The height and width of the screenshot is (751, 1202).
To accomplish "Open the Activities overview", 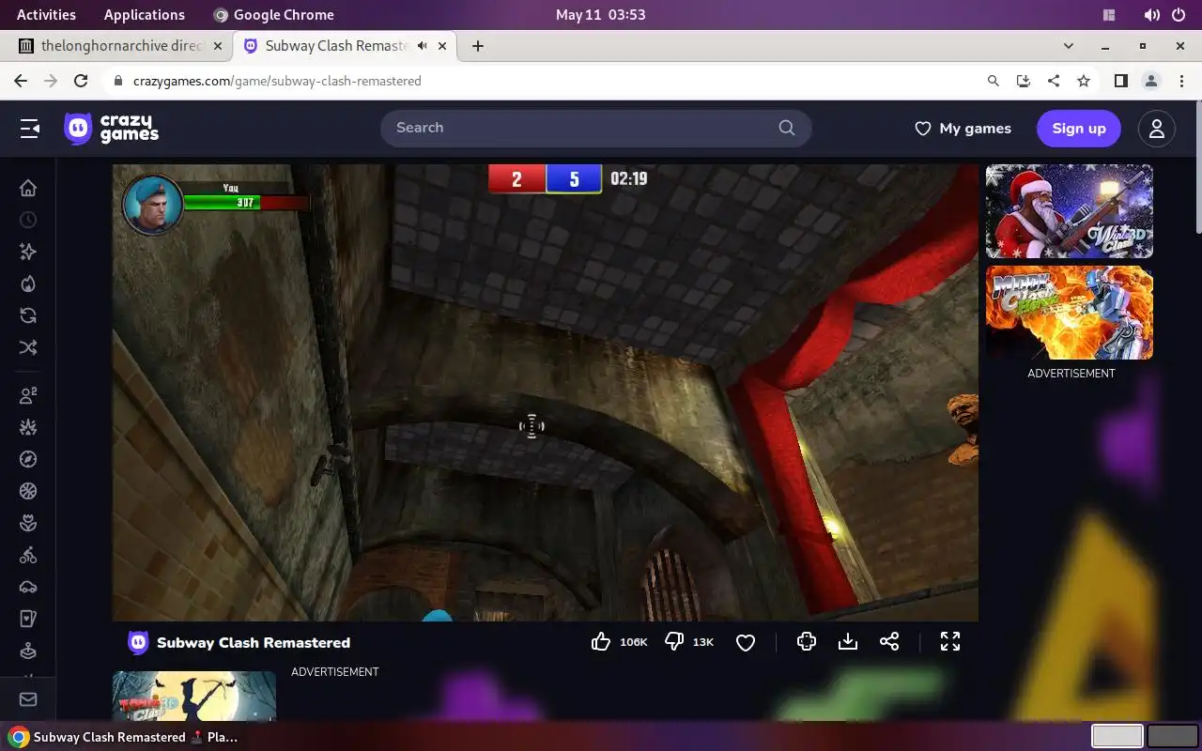I will 46,14.
